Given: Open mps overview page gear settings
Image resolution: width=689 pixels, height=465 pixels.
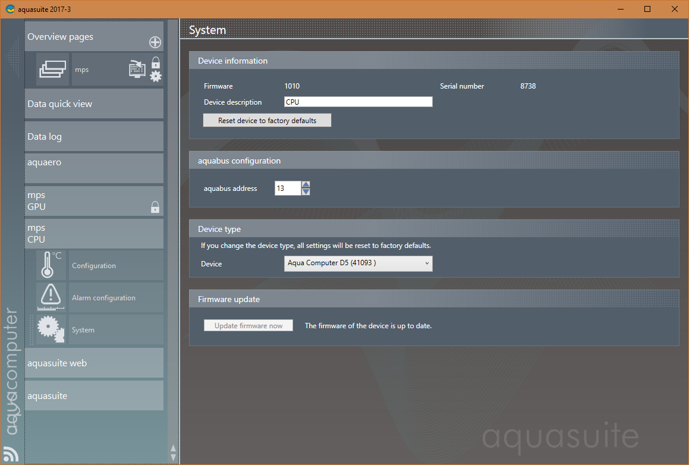Looking at the screenshot, I should click(x=156, y=76).
